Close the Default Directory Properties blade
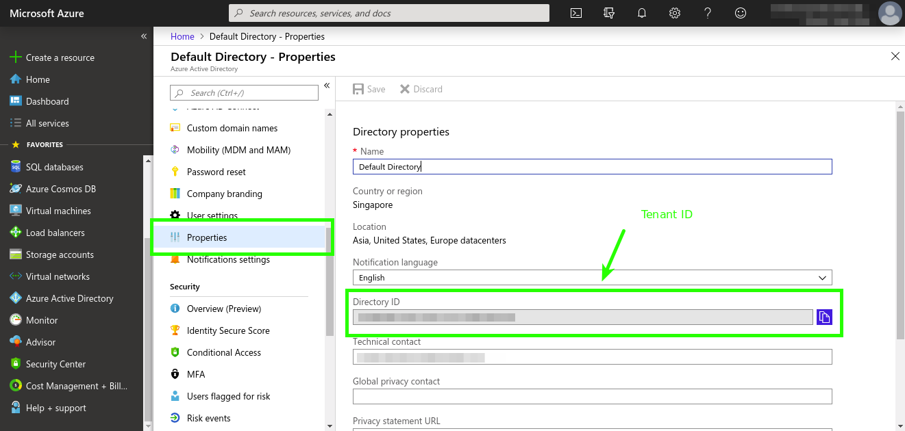The width and height of the screenshot is (905, 431). tap(895, 56)
